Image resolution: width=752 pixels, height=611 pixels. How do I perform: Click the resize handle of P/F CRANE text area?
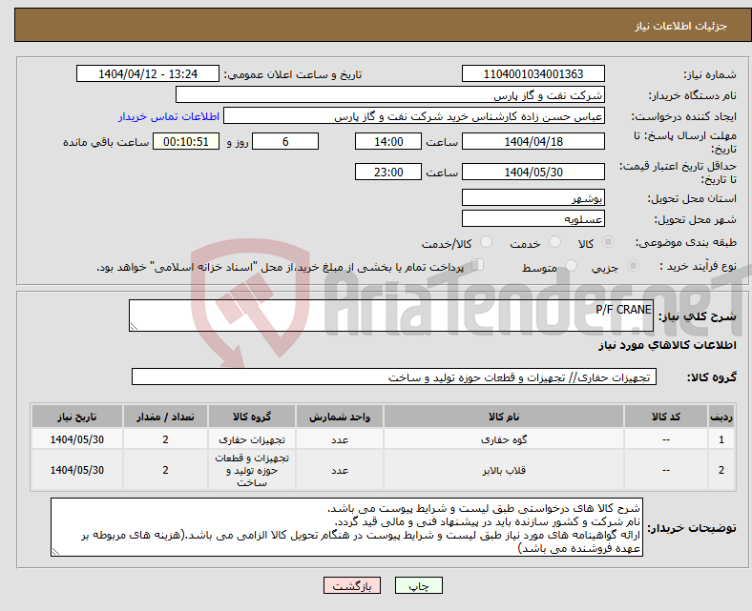134,326
